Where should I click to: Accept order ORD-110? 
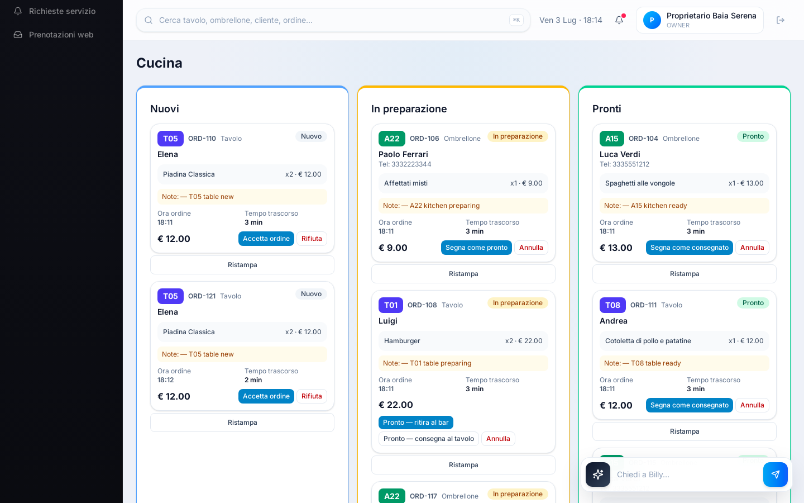pos(266,239)
